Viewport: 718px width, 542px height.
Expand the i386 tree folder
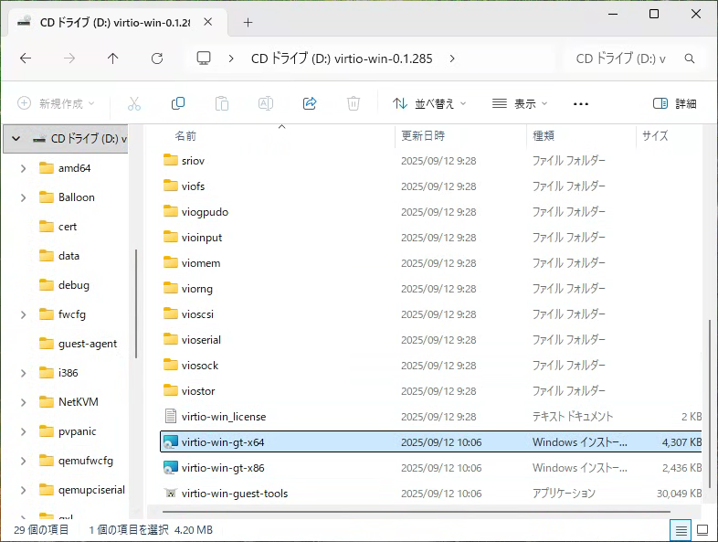click(x=24, y=374)
